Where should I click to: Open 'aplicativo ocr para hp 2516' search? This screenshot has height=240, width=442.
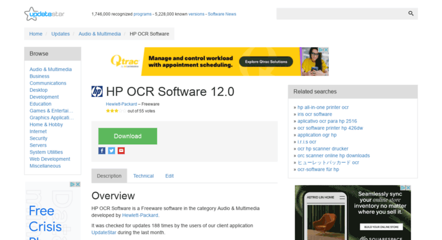tap(327, 121)
